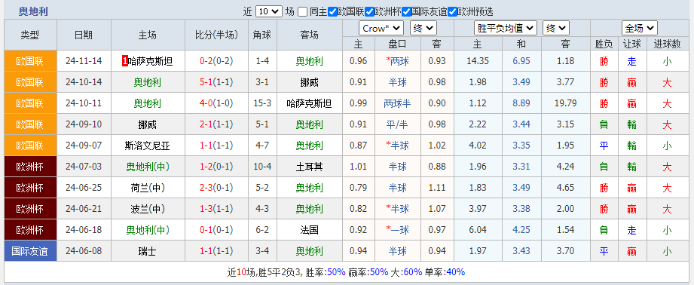Screen dimensions: 694x285
Task: Uncheck the 欧洲杯 filter checkbox
Action: pyautogui.click(x=369, y=11)
